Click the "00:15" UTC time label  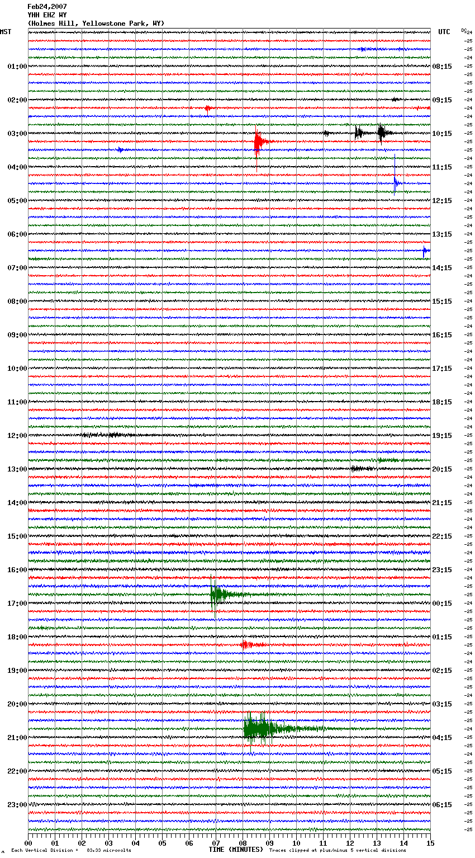[x=442, y=604]
